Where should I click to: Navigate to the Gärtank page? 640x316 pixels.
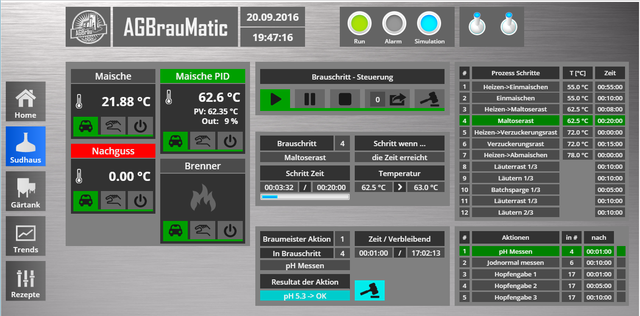26,191
